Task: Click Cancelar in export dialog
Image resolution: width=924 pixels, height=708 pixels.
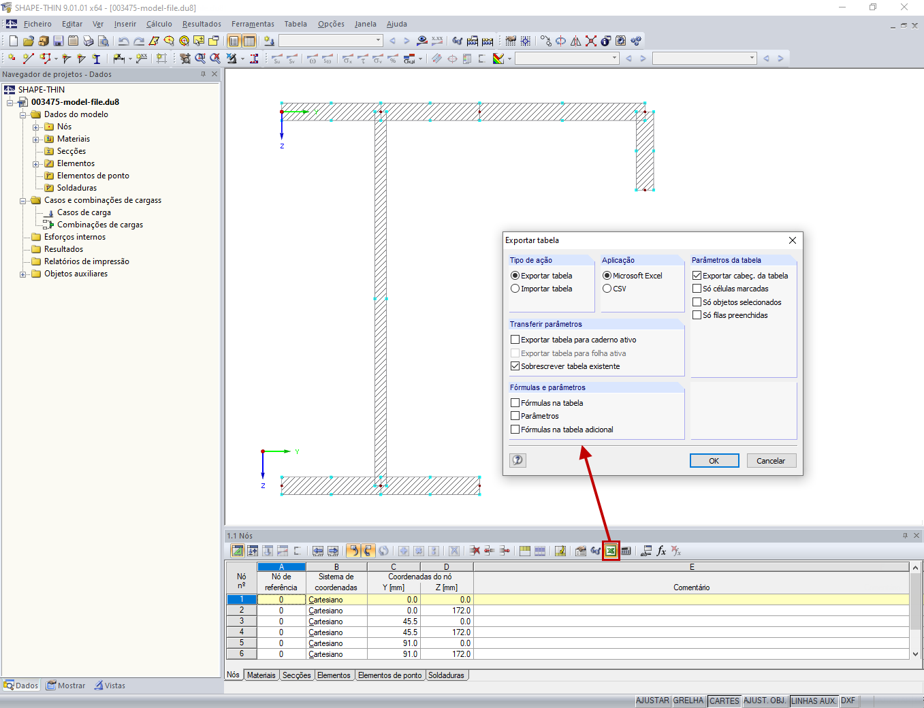Action: click(x=771, y=461)
